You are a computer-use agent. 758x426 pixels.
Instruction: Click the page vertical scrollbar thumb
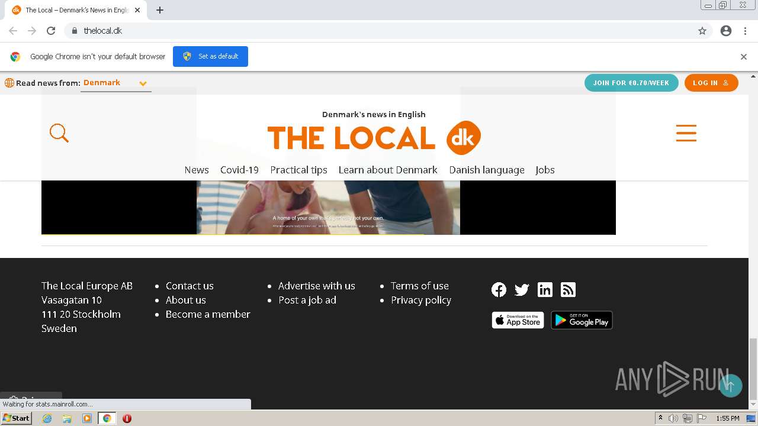(x=753, y=369)
